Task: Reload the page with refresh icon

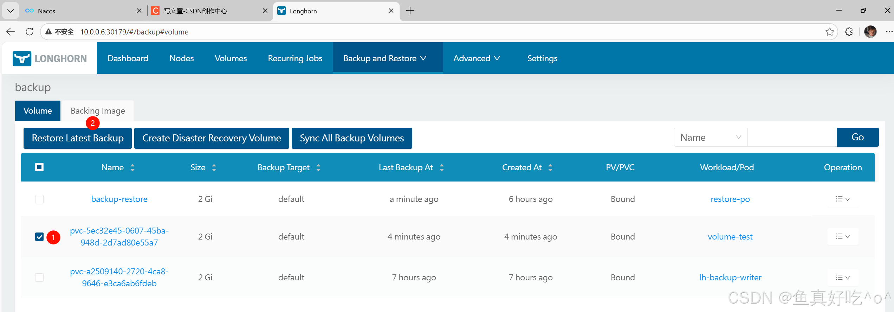Action: [30, 32]
